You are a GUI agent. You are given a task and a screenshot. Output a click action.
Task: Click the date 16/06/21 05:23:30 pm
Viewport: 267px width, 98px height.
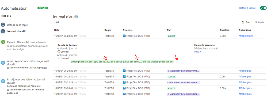pos(66,36)
